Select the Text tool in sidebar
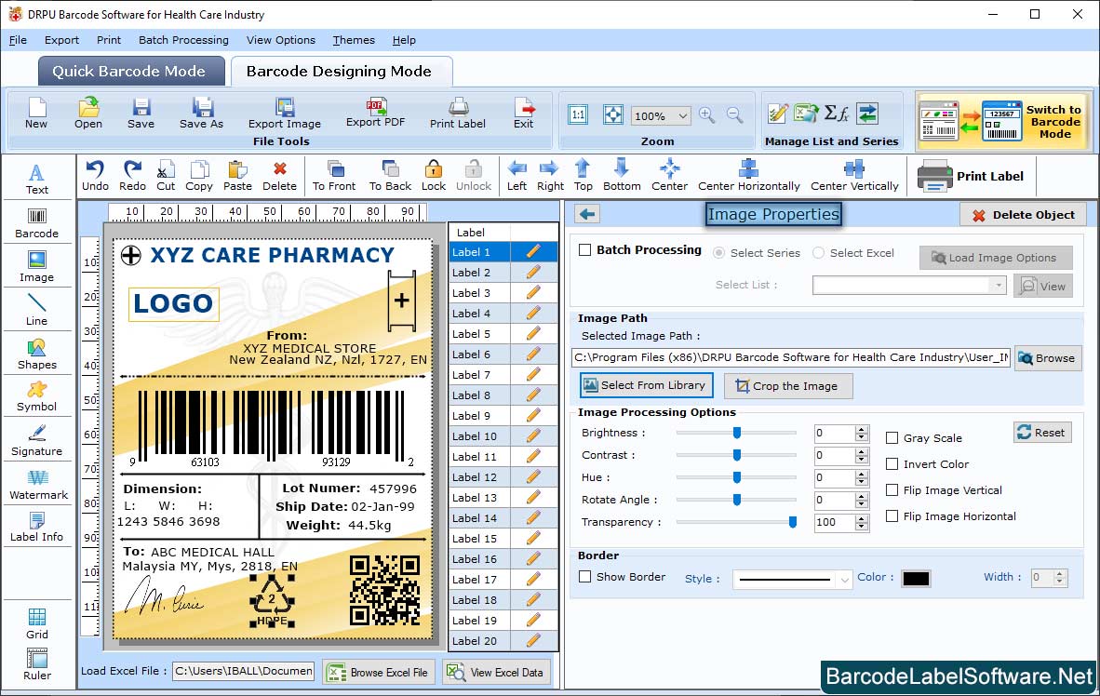This screenshot has width=1100, height=696. [36, 179]
